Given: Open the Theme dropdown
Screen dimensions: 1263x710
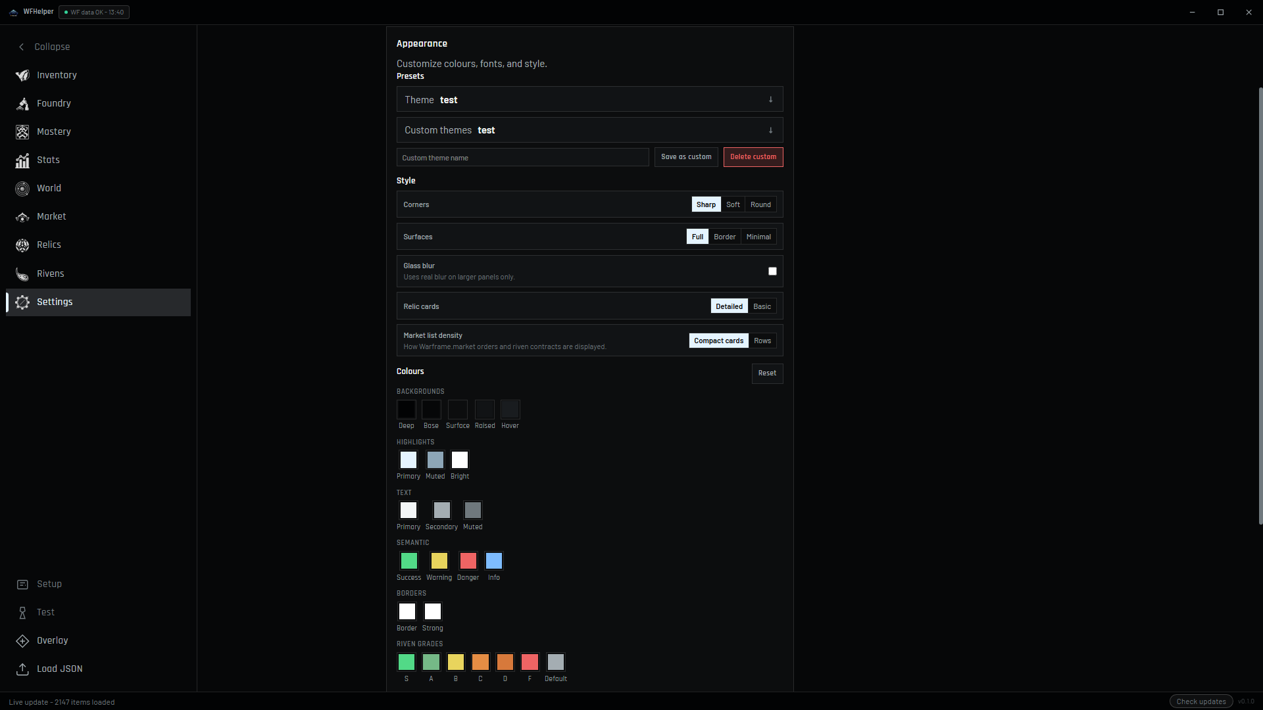Looking at the screenshot, I should point(589,99).
